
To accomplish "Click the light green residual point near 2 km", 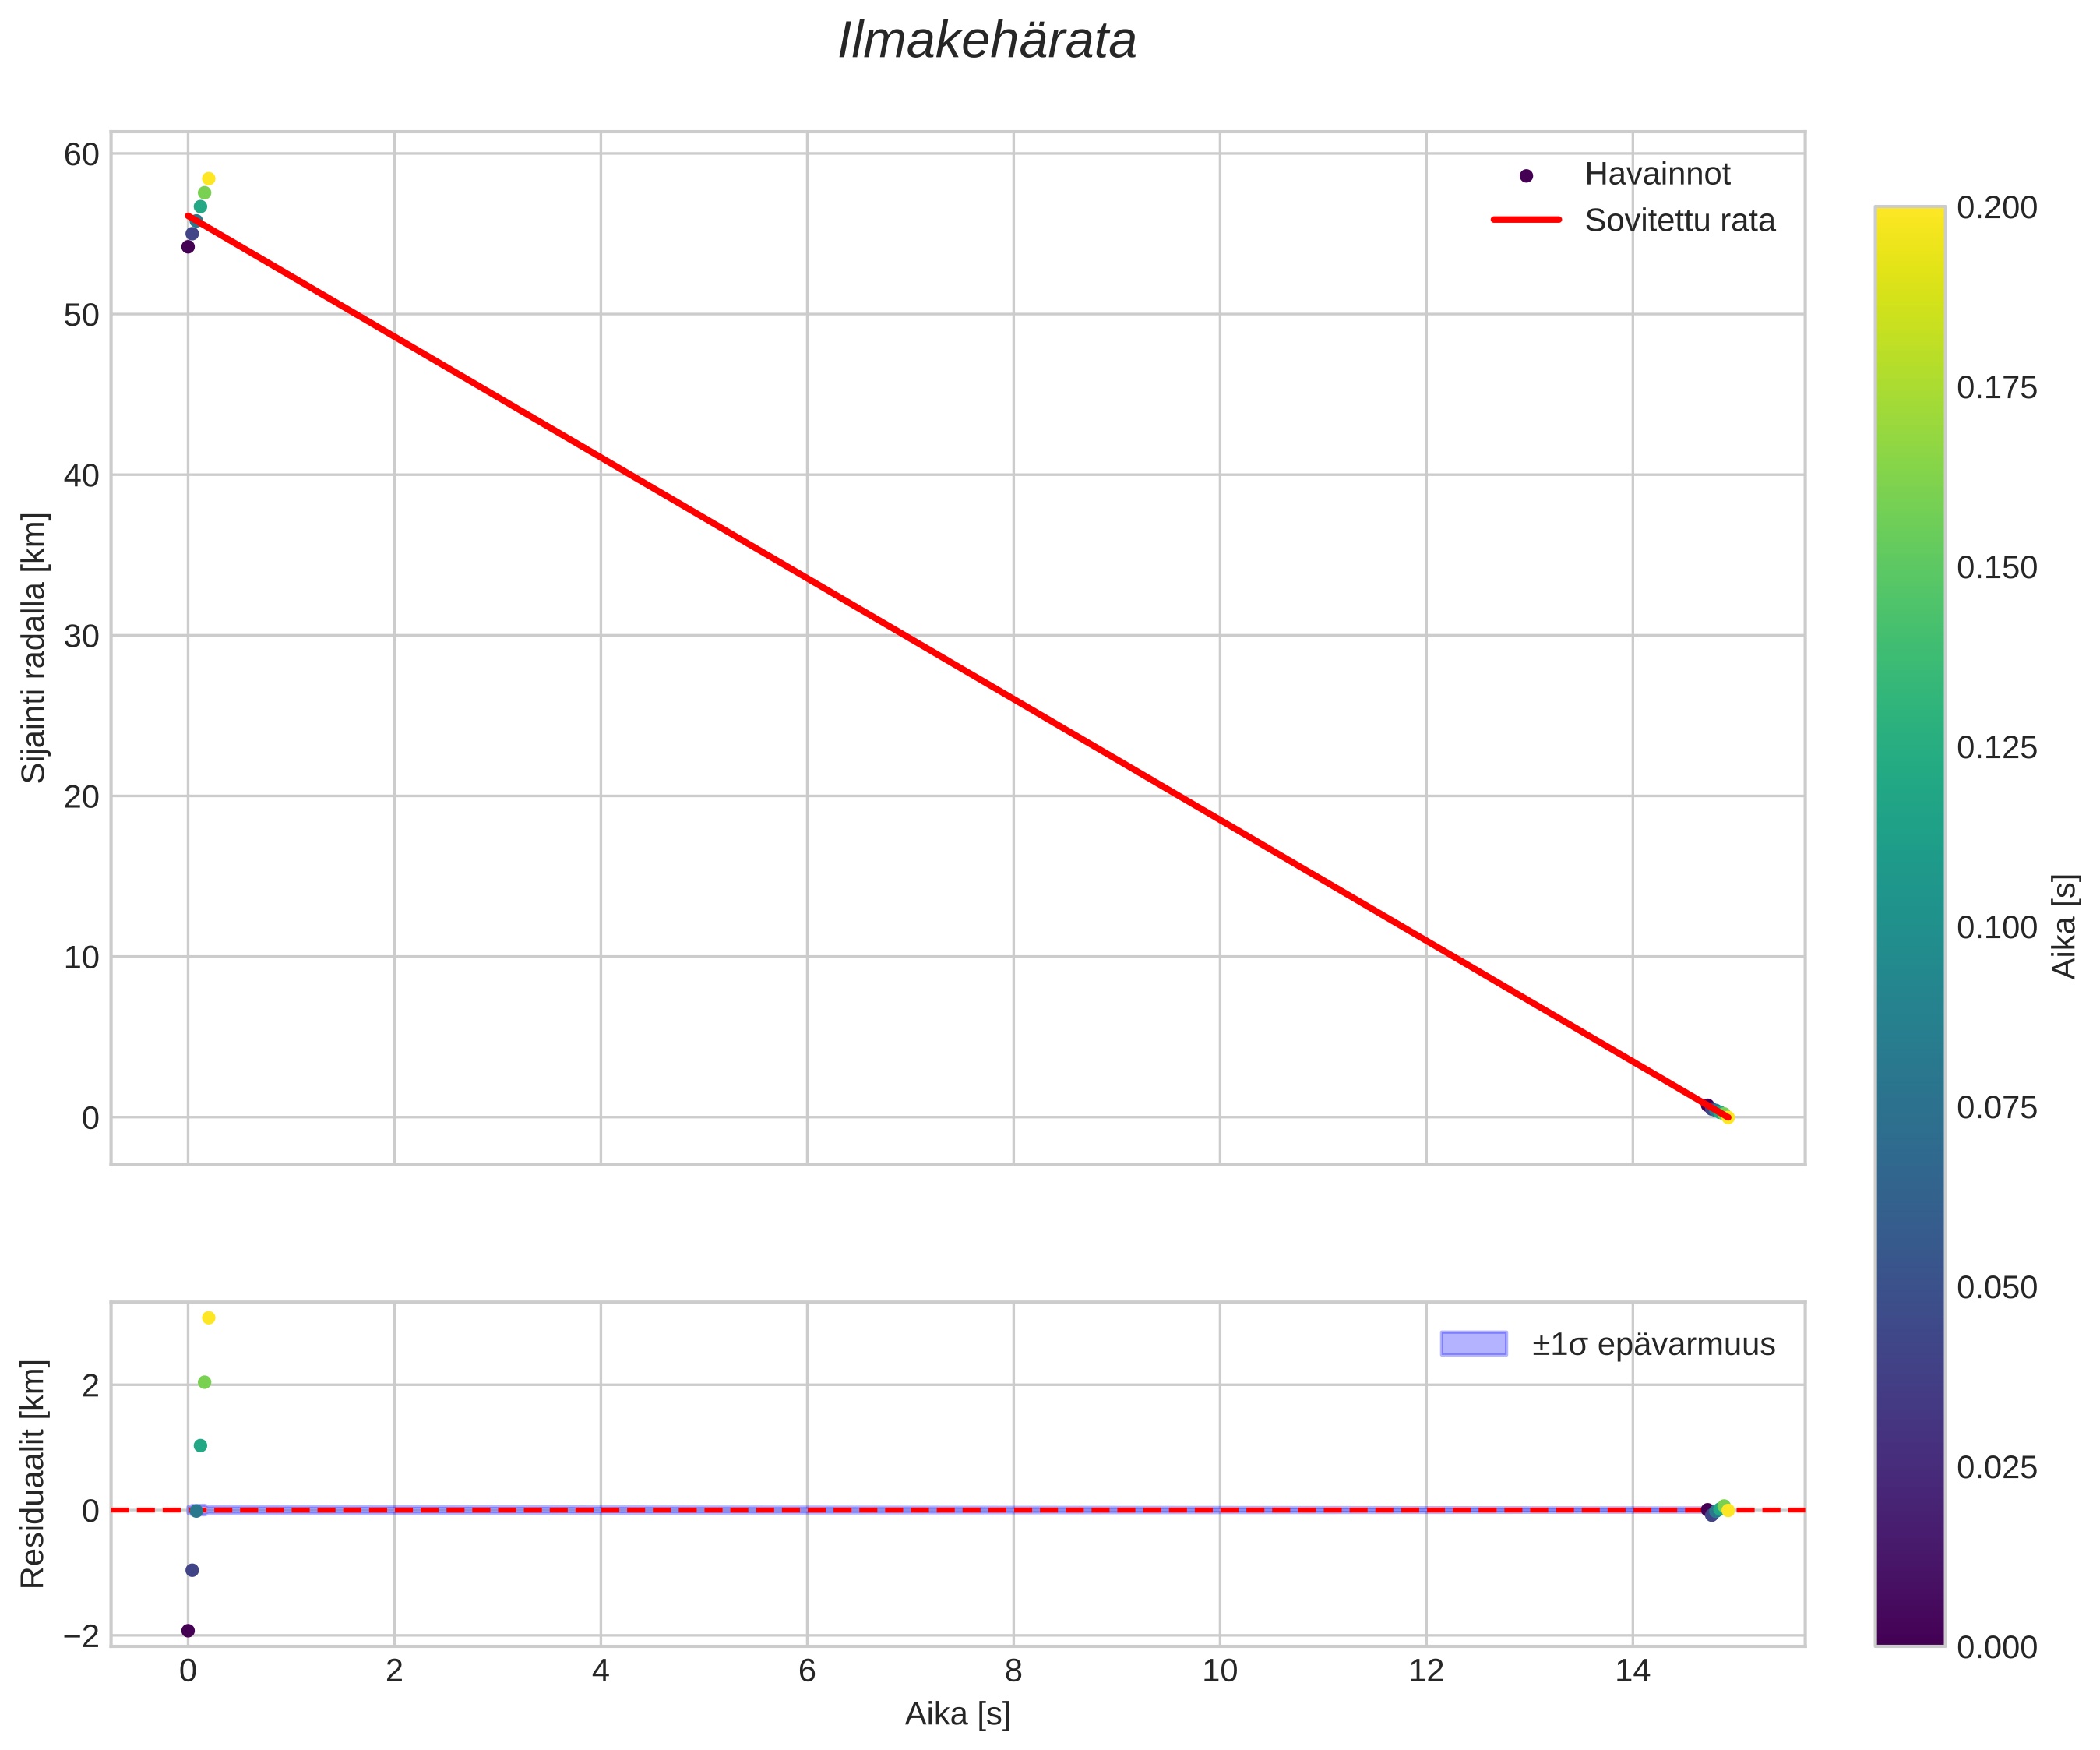I will pos(204,1383).
